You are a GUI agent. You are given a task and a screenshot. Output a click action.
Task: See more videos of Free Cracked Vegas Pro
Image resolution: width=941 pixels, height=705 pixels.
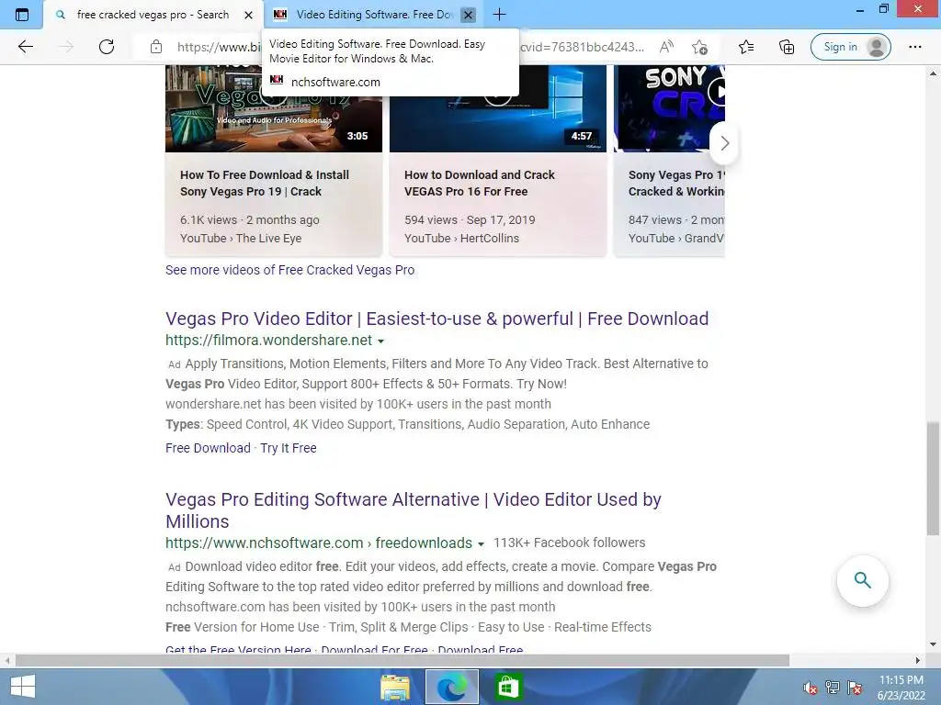(x=289, y=270)
